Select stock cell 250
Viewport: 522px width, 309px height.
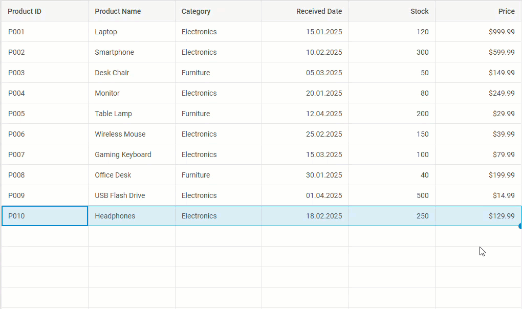click(392, 216)
